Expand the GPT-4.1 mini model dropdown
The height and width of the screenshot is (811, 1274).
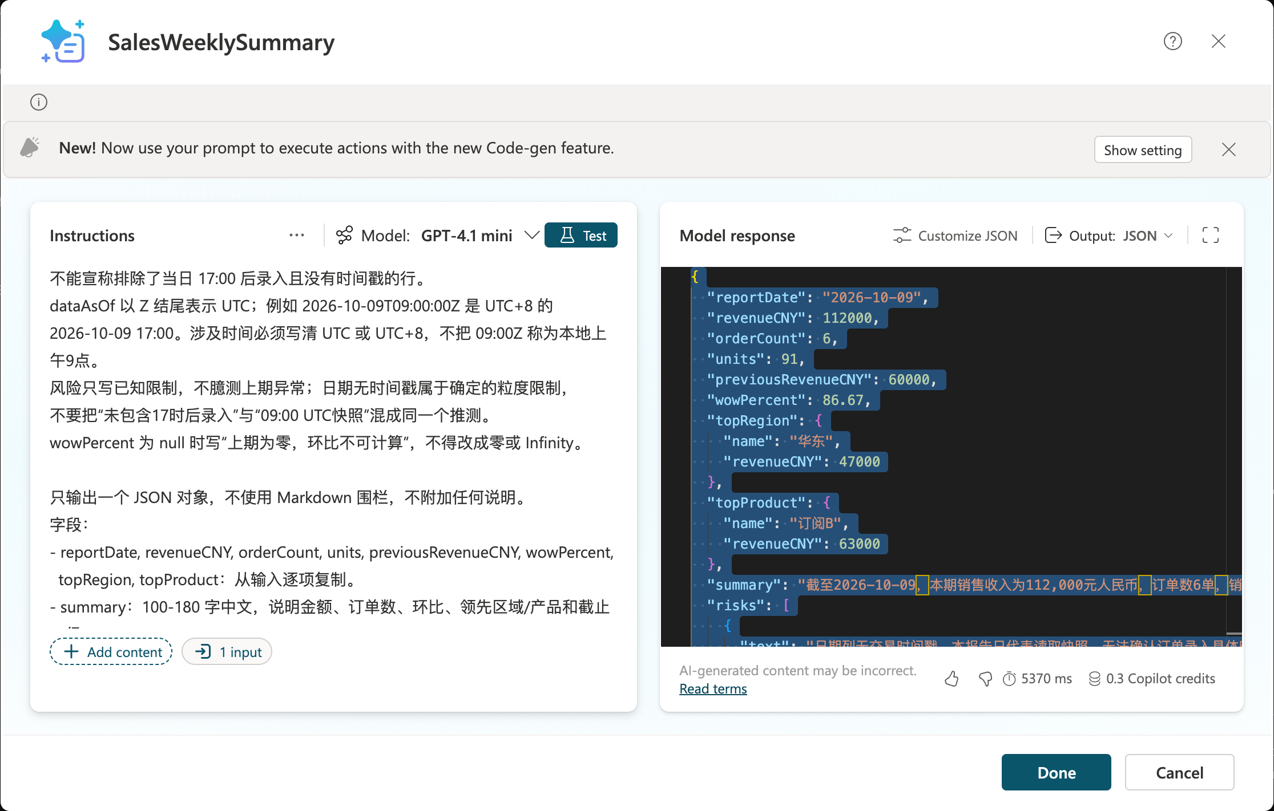click(x=531, y=235)
